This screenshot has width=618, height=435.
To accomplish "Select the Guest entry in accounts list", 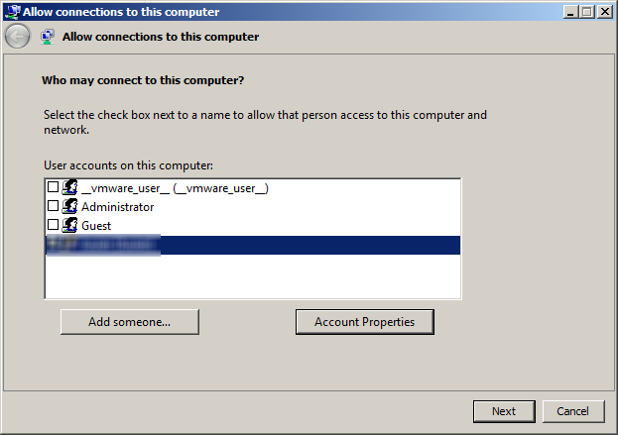I will 96,226.
